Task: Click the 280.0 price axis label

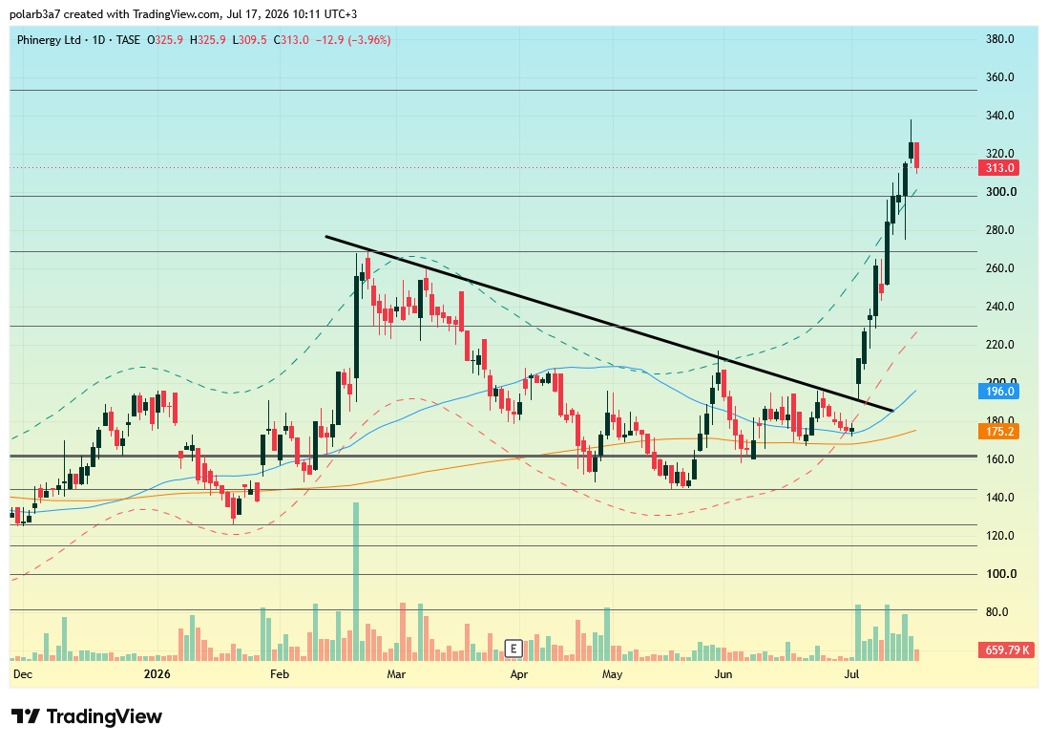Action: 1000,230
